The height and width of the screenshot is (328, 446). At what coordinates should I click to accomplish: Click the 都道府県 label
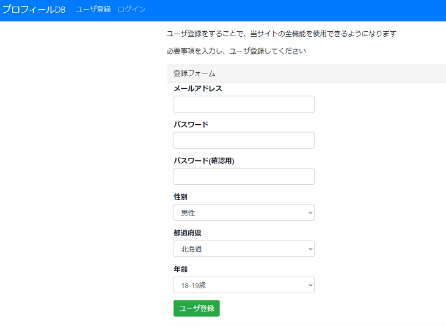189,233
